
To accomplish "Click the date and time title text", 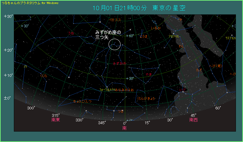I will [x=139, y=8].
